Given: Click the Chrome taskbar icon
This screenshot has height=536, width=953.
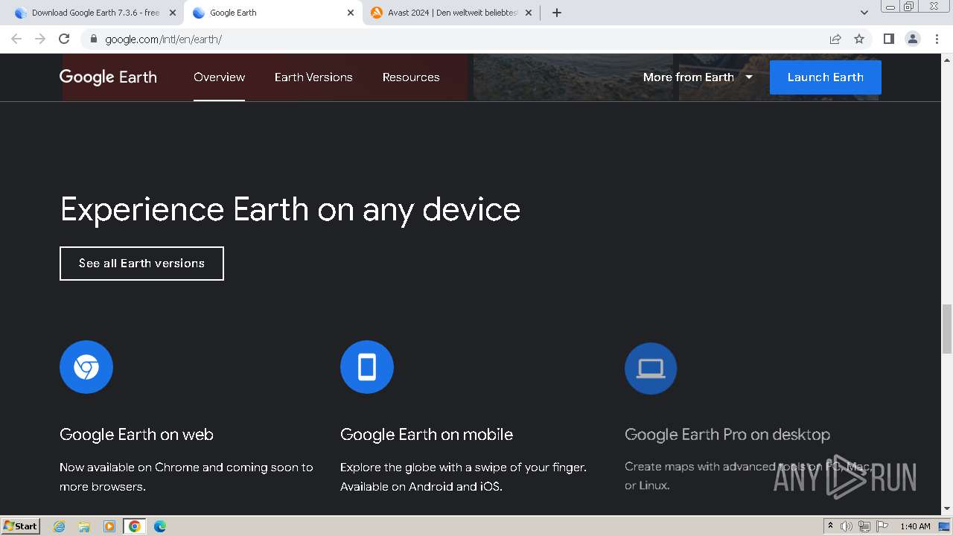Looking at the screenshot, I should tap(135, 526).
